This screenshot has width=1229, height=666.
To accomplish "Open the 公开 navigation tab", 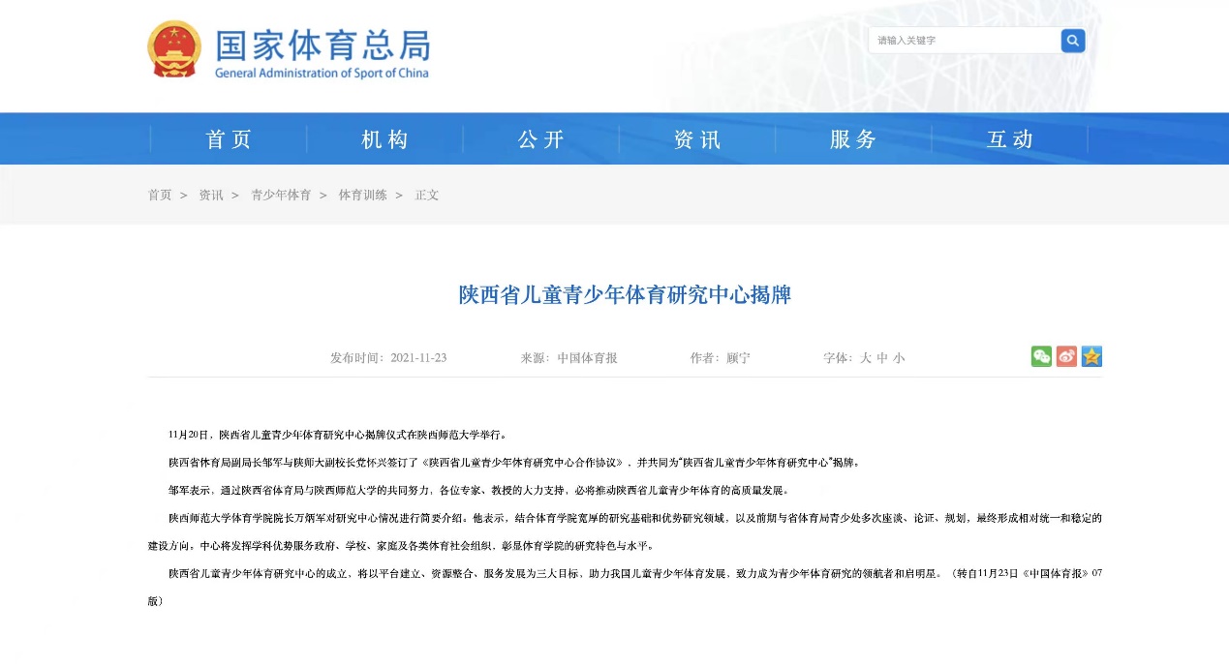I will [541, 139].
